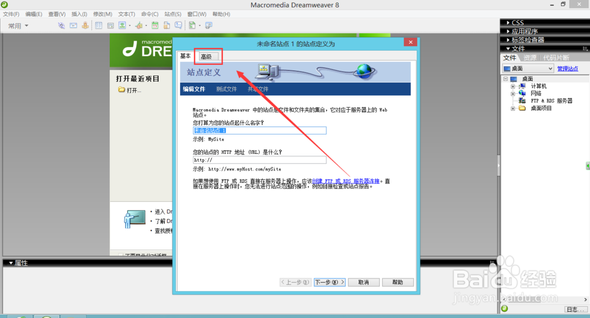Select the FTP & RDS 服务器 tree item
The height and width of the screenshot is (318, 590).
[551, 101]
